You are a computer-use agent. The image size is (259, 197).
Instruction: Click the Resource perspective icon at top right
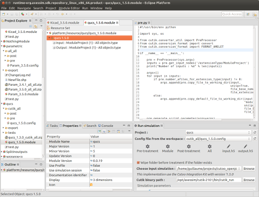pos(255,14)
